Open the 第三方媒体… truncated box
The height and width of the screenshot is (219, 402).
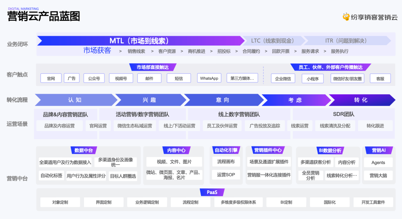(x=242, y=78)
